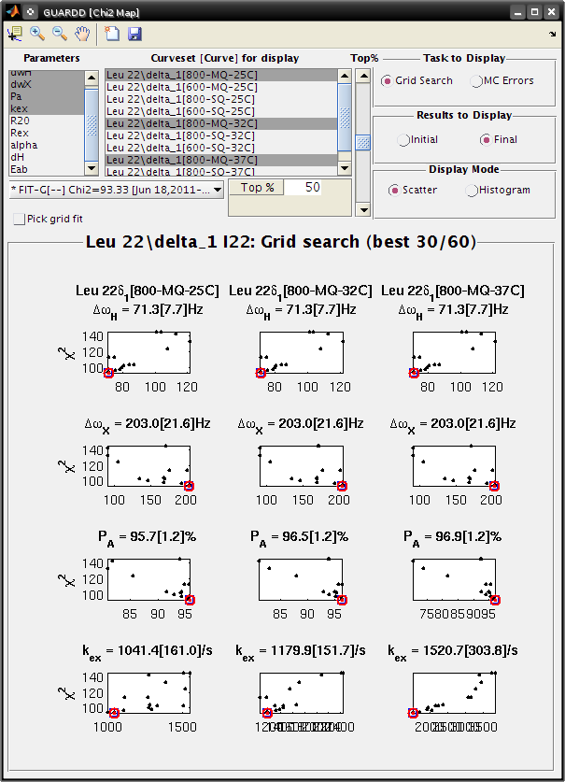Click down arrow of Parameters list scrollbar
The height and width of the screenshot is (782, 565).
click(x=92, y=168)
